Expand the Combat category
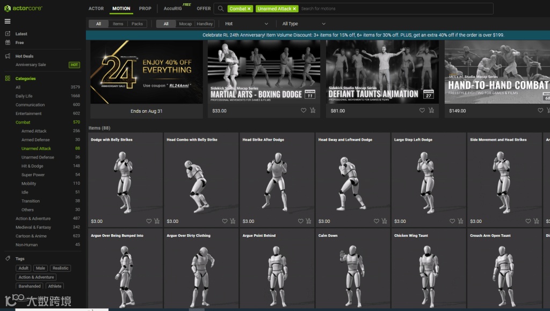This screenshot has height=311, width=550. [23, 122]
